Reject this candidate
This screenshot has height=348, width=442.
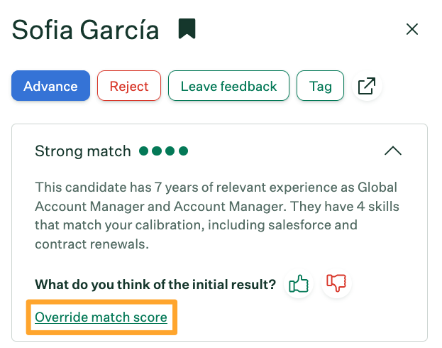click(129, 87)
